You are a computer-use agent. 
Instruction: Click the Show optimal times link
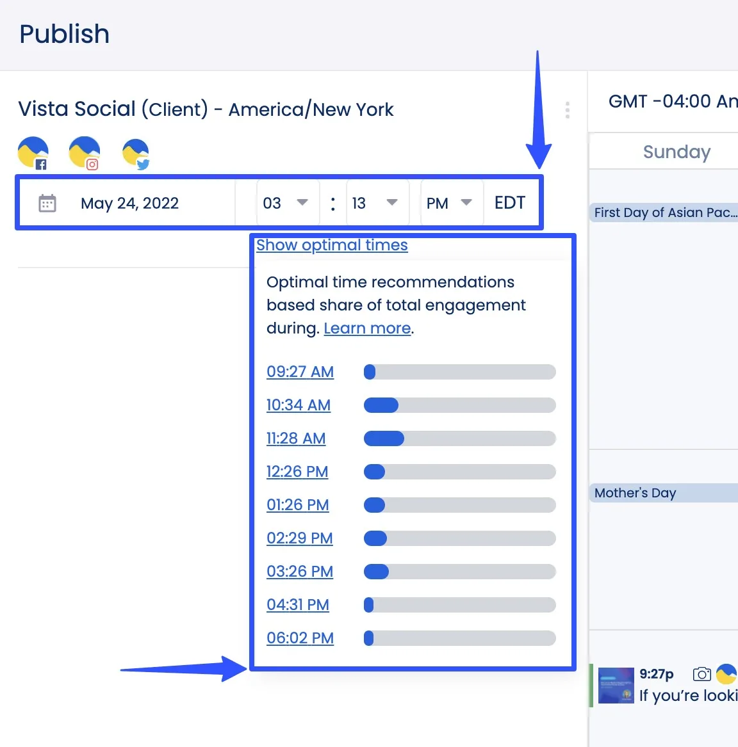pos(332,245)
